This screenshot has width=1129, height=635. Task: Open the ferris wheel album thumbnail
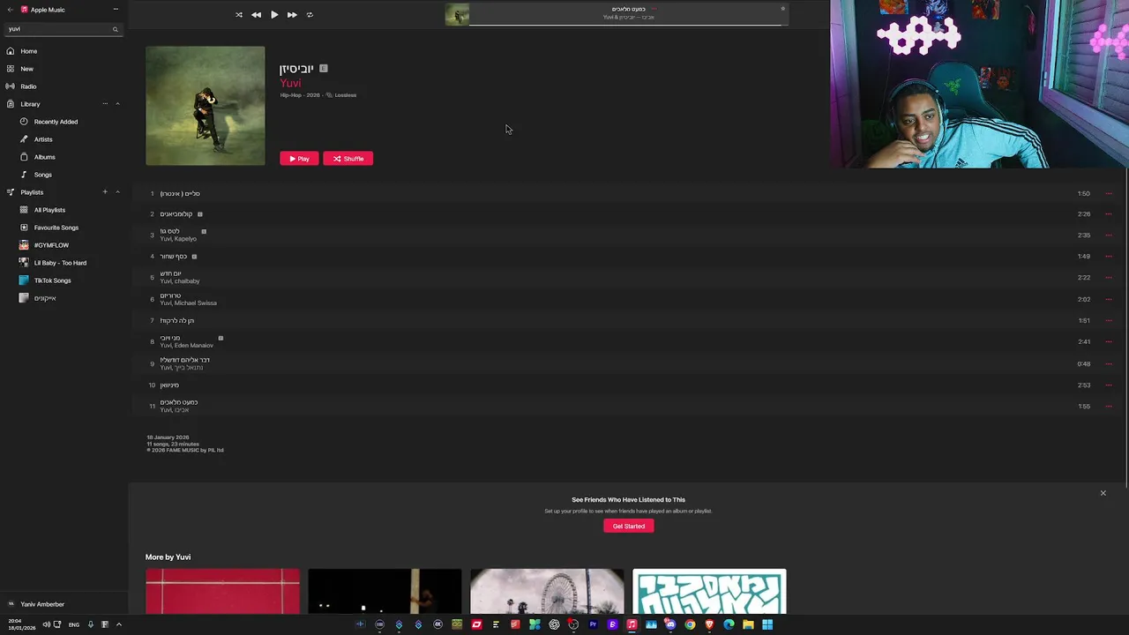click(547, 592)
